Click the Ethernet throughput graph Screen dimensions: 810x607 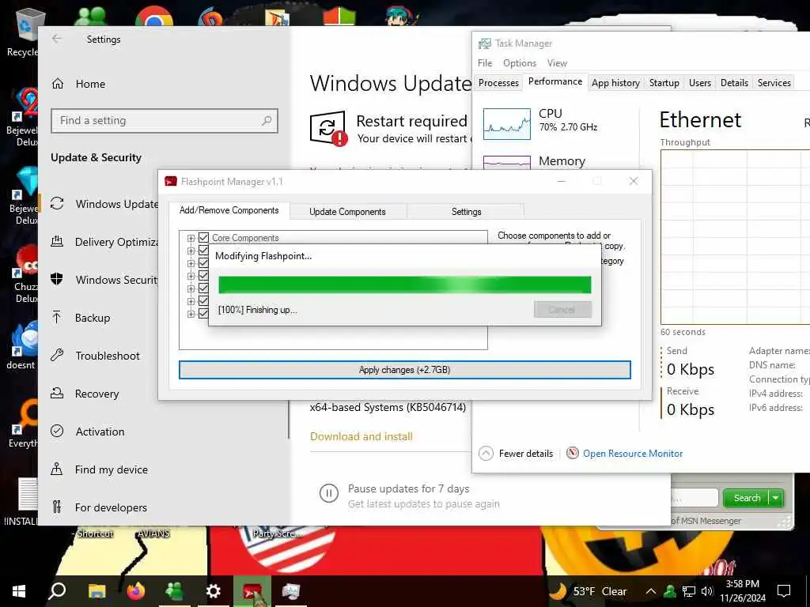pos(735,237)
